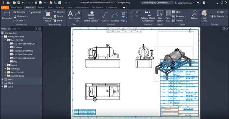Select the Blog sheet format

click(13, 61)
